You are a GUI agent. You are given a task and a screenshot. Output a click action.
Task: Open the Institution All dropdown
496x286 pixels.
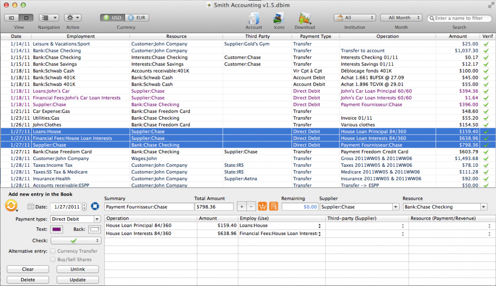354,18
